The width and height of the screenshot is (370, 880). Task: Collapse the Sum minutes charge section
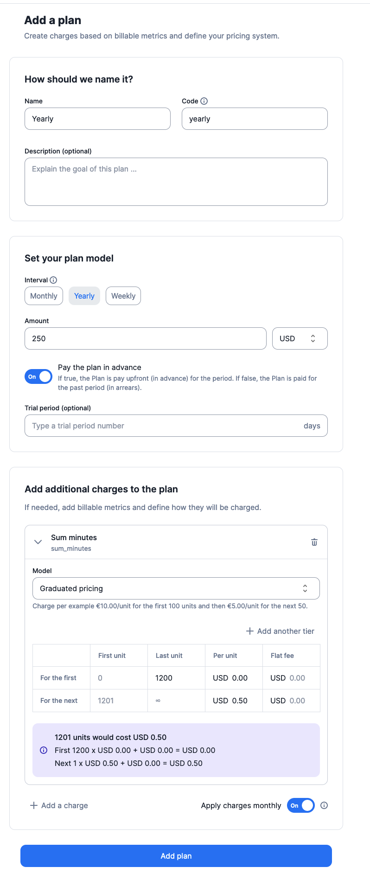(x=38, y=542)
